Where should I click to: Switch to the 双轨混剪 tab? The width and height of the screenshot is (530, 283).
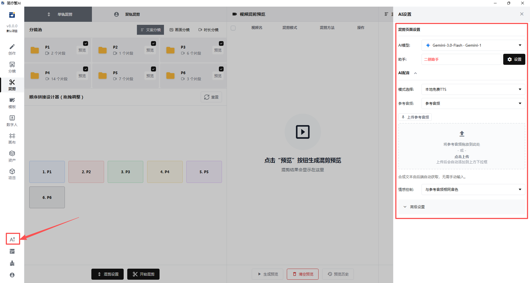(127, 14)
